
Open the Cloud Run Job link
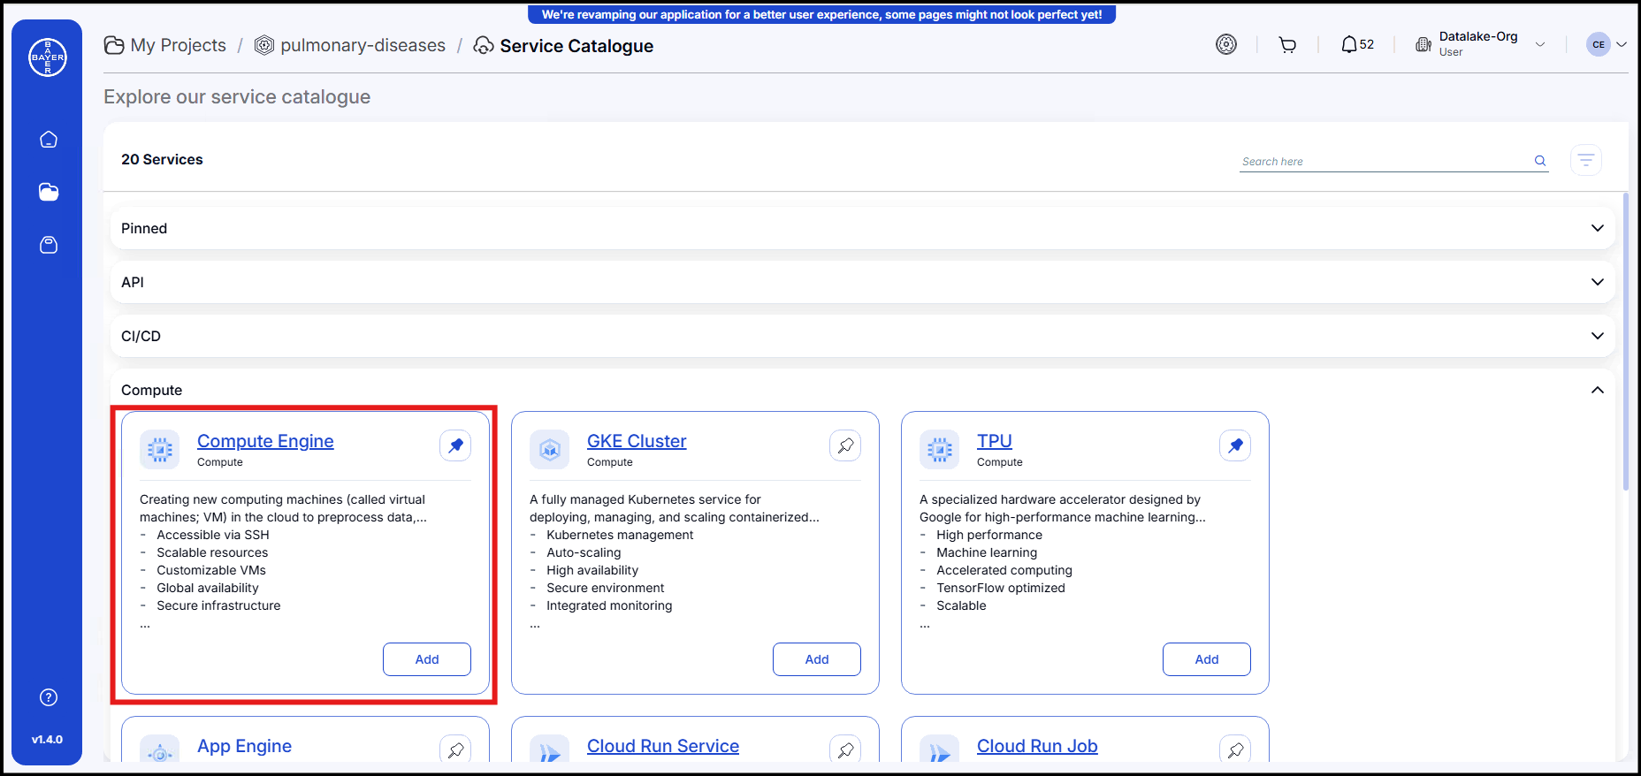click(x=1037, y=746)
